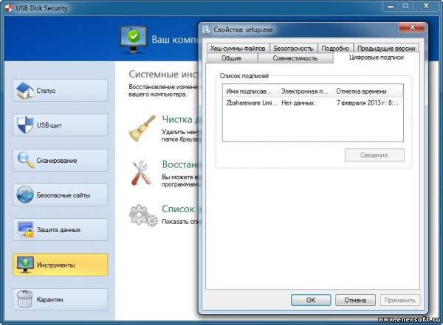Open Предыдущие версии tab
Screen dimensions: 443x325
[386, 48]
